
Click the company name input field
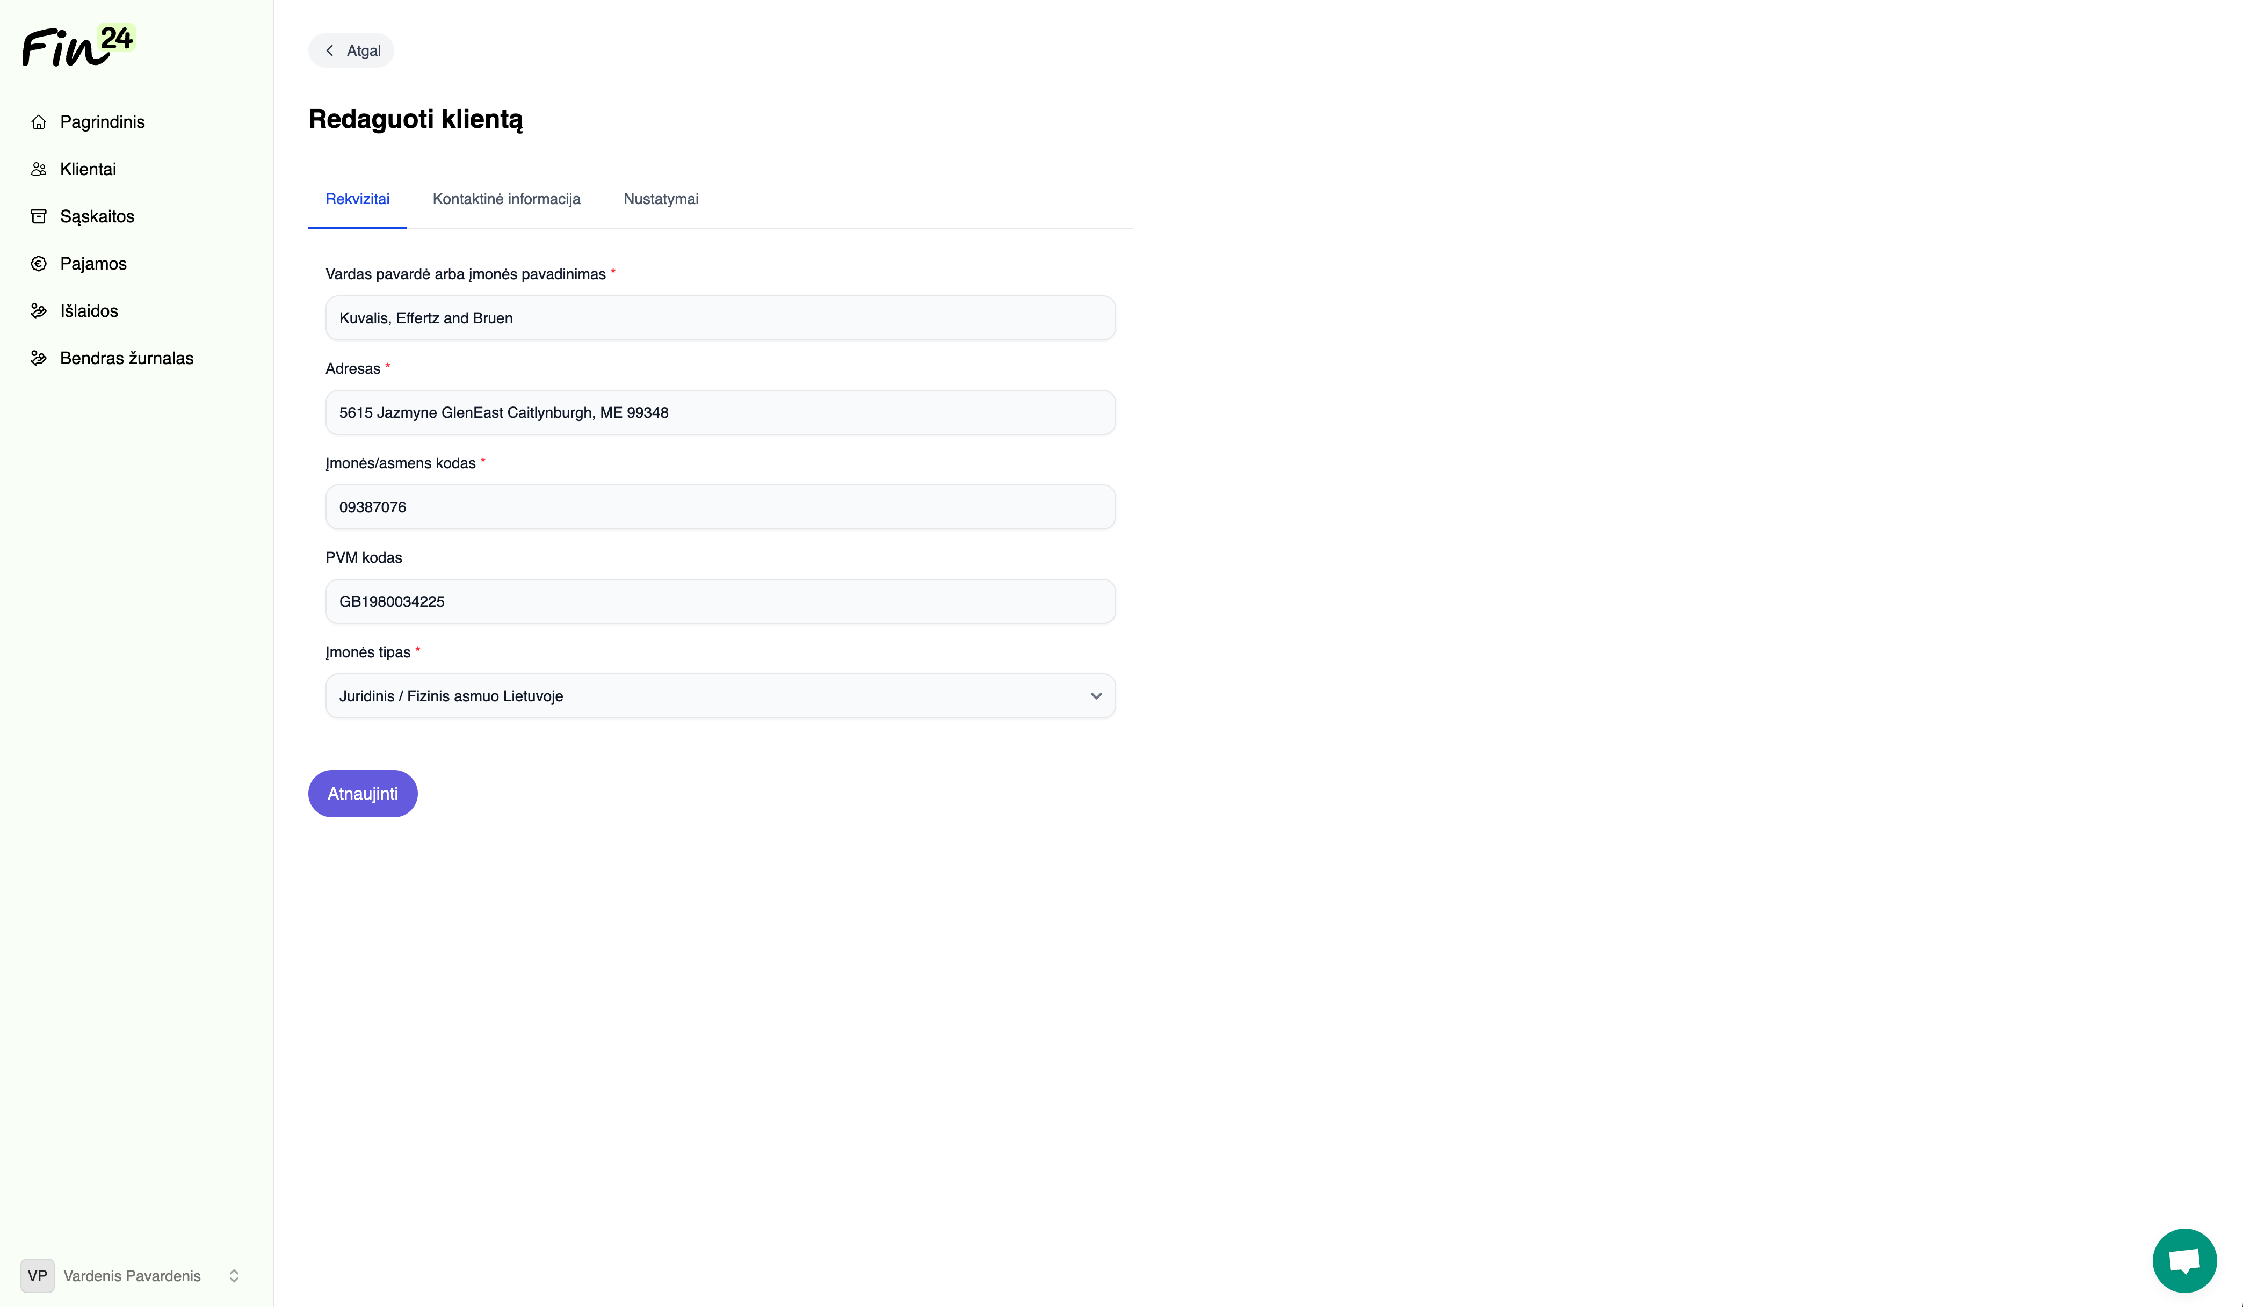(x=719, y=318)
